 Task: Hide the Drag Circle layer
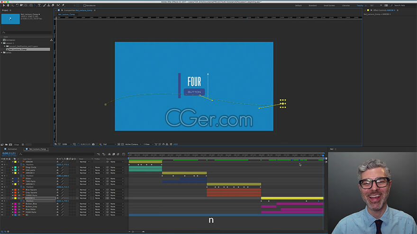[2, 167]
